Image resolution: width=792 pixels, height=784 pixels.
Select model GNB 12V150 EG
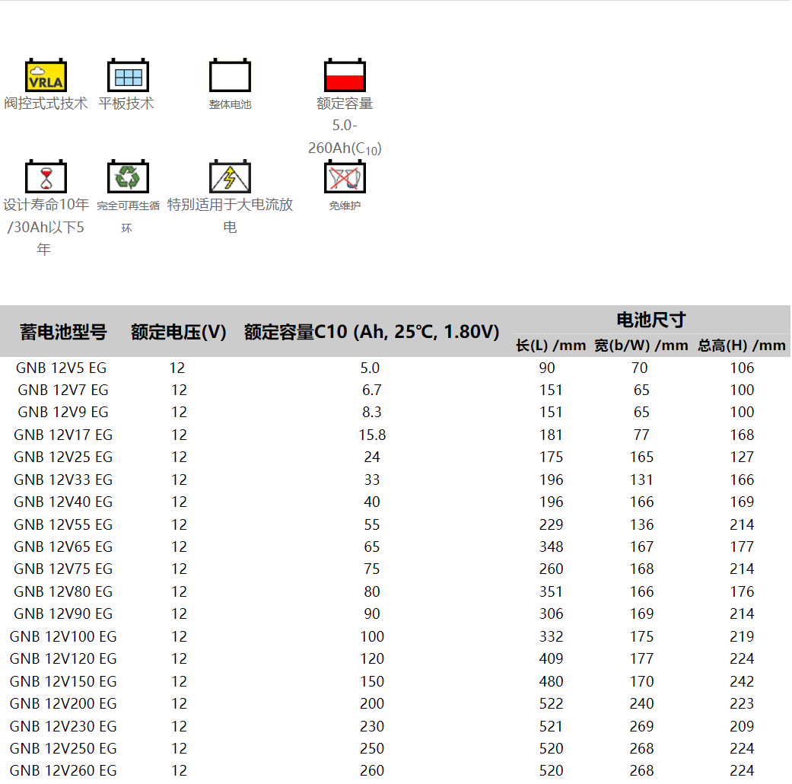click(63, 681)
